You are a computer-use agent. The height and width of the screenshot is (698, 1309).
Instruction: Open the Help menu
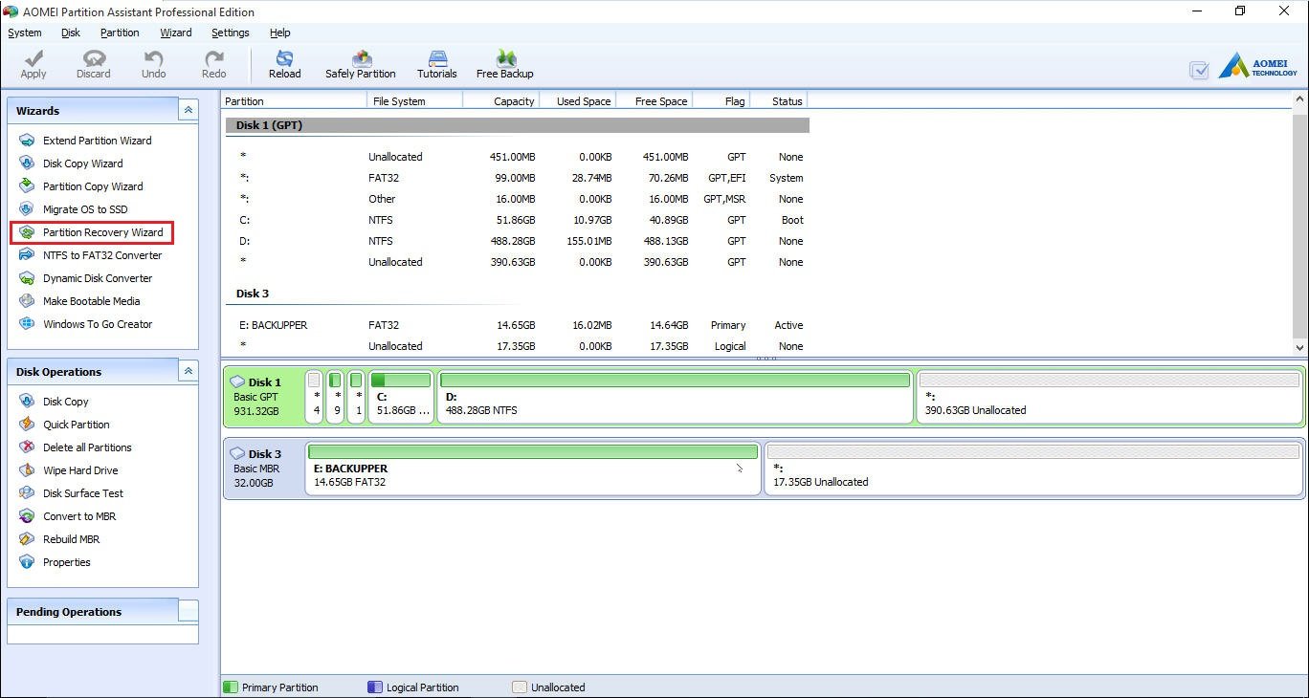coord(280,33)
